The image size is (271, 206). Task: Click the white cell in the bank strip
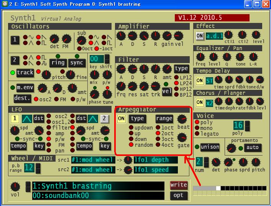point(218,188)
